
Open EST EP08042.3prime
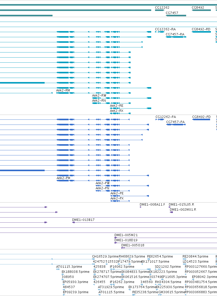[x=205, y=277]
